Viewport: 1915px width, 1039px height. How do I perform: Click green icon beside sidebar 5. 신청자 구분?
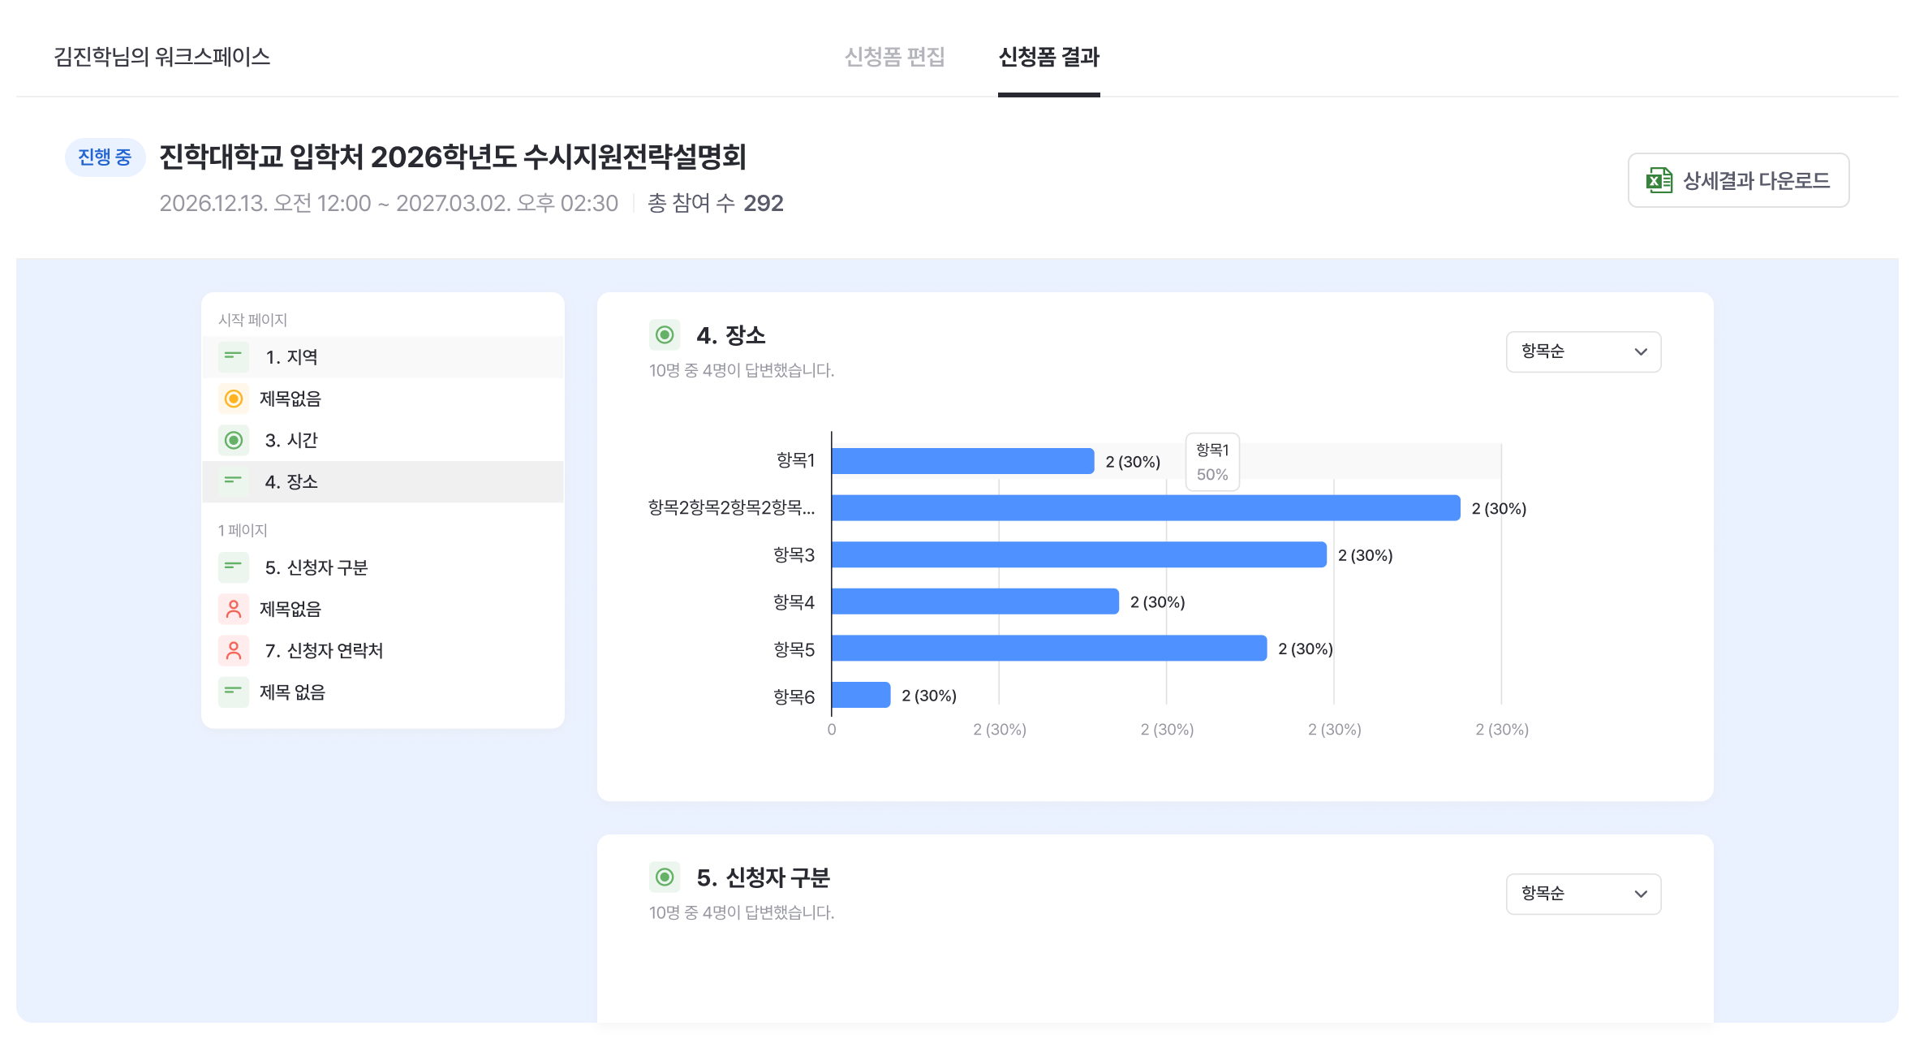pyautogui.click(x=233, y=567)
